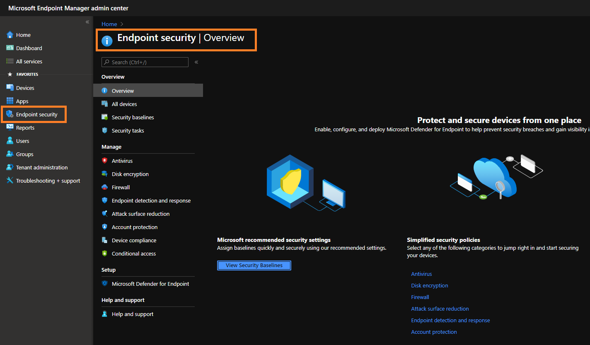The width and height of the screenshot is (590, 345).
Task: Click the Microsoft Defender for Endpoint shield icon
Action: pyautogui.click(x=105, y=284)
